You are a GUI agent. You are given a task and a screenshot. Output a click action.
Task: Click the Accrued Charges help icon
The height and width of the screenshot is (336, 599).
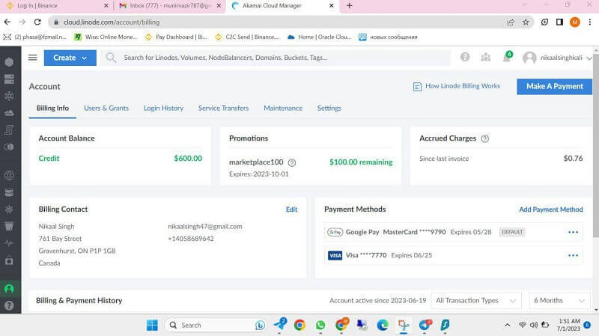click(x=484, y=138)
